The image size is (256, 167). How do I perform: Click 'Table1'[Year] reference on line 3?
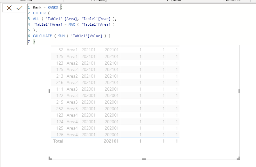tap(96, 19)
